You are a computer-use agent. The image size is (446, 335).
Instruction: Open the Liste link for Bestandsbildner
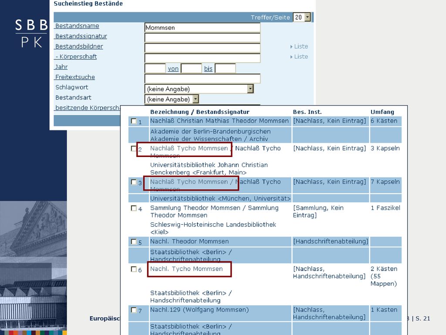pos(299,46)
